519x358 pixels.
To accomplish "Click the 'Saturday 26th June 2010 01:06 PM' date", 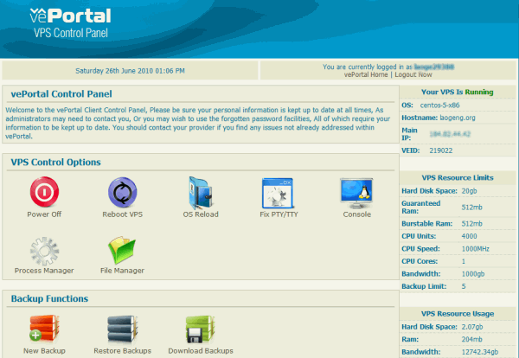I will point(130,71).
